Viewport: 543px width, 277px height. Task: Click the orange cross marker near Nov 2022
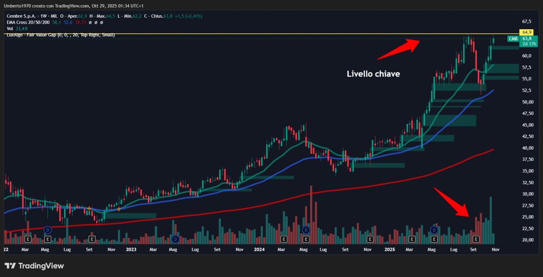tap(118, 209)
